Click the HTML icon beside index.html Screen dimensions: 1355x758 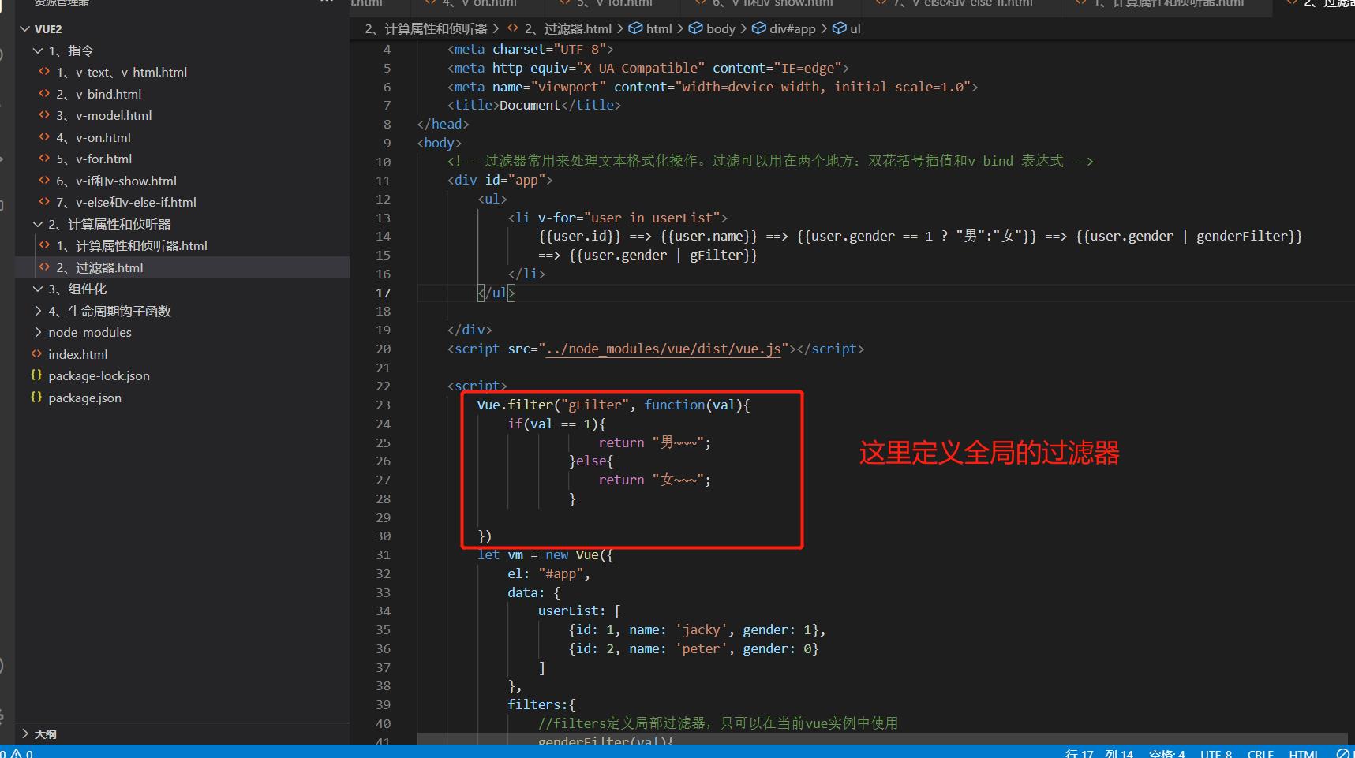coord(36,354)
